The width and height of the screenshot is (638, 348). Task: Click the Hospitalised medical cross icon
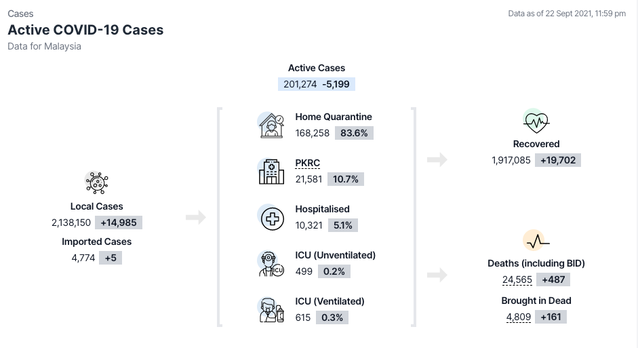point(271,218)
